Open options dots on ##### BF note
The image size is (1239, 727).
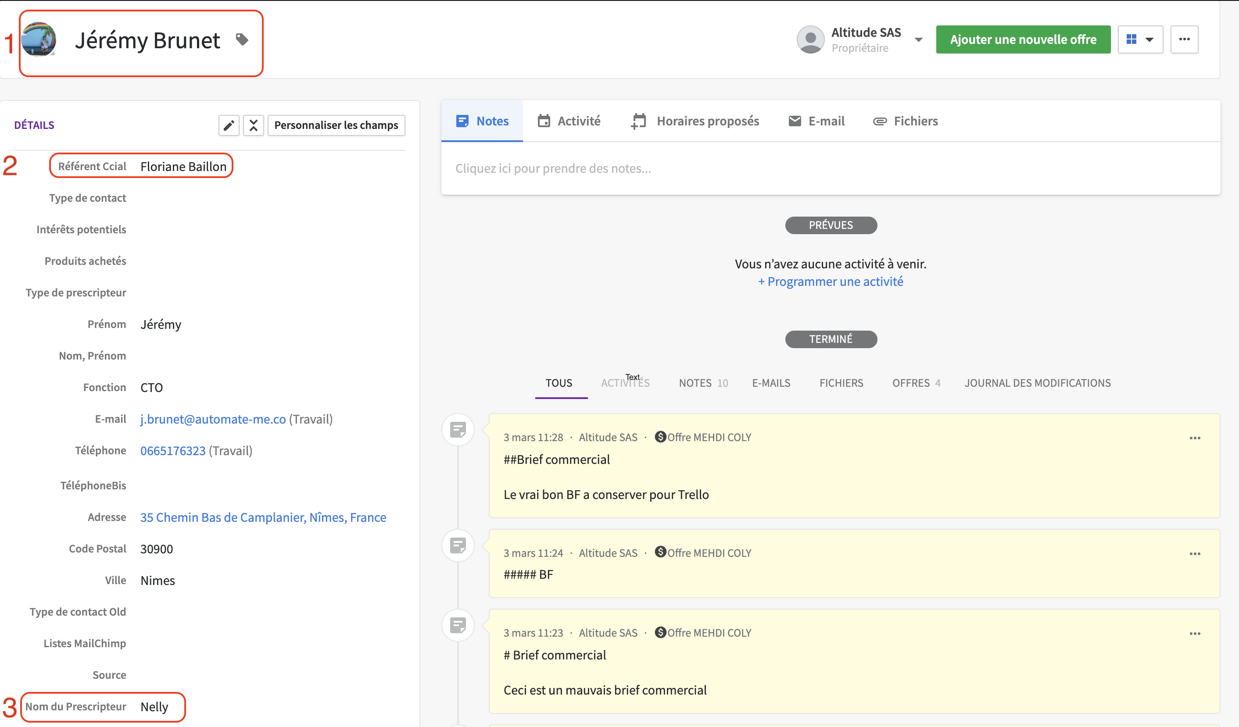(1195, 554)
